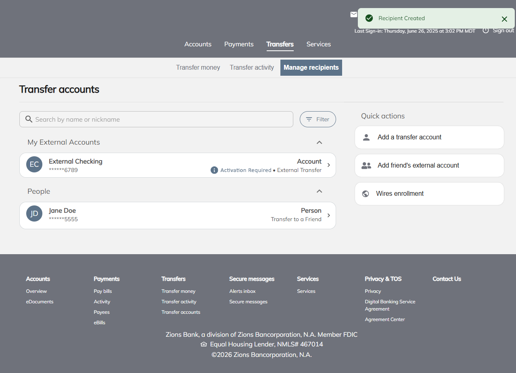Open the Payments main menu

coord(239,44)
